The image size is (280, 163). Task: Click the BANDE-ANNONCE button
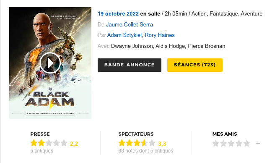tap(130, 65)
